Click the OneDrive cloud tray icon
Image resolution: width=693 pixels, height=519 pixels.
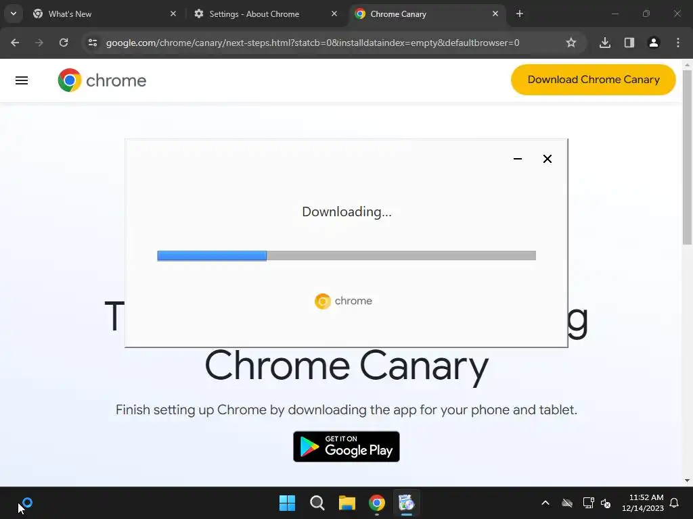coord(567,503)
